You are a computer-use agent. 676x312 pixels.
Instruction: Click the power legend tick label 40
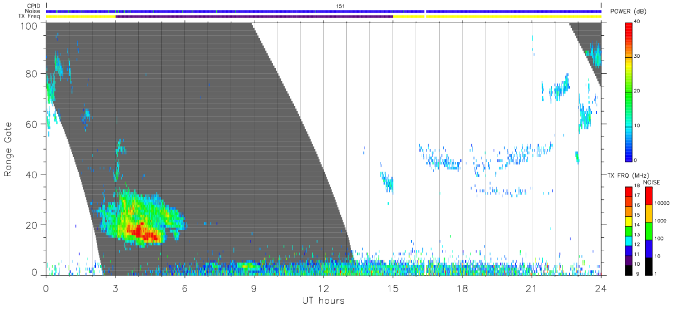coord(639,22)
